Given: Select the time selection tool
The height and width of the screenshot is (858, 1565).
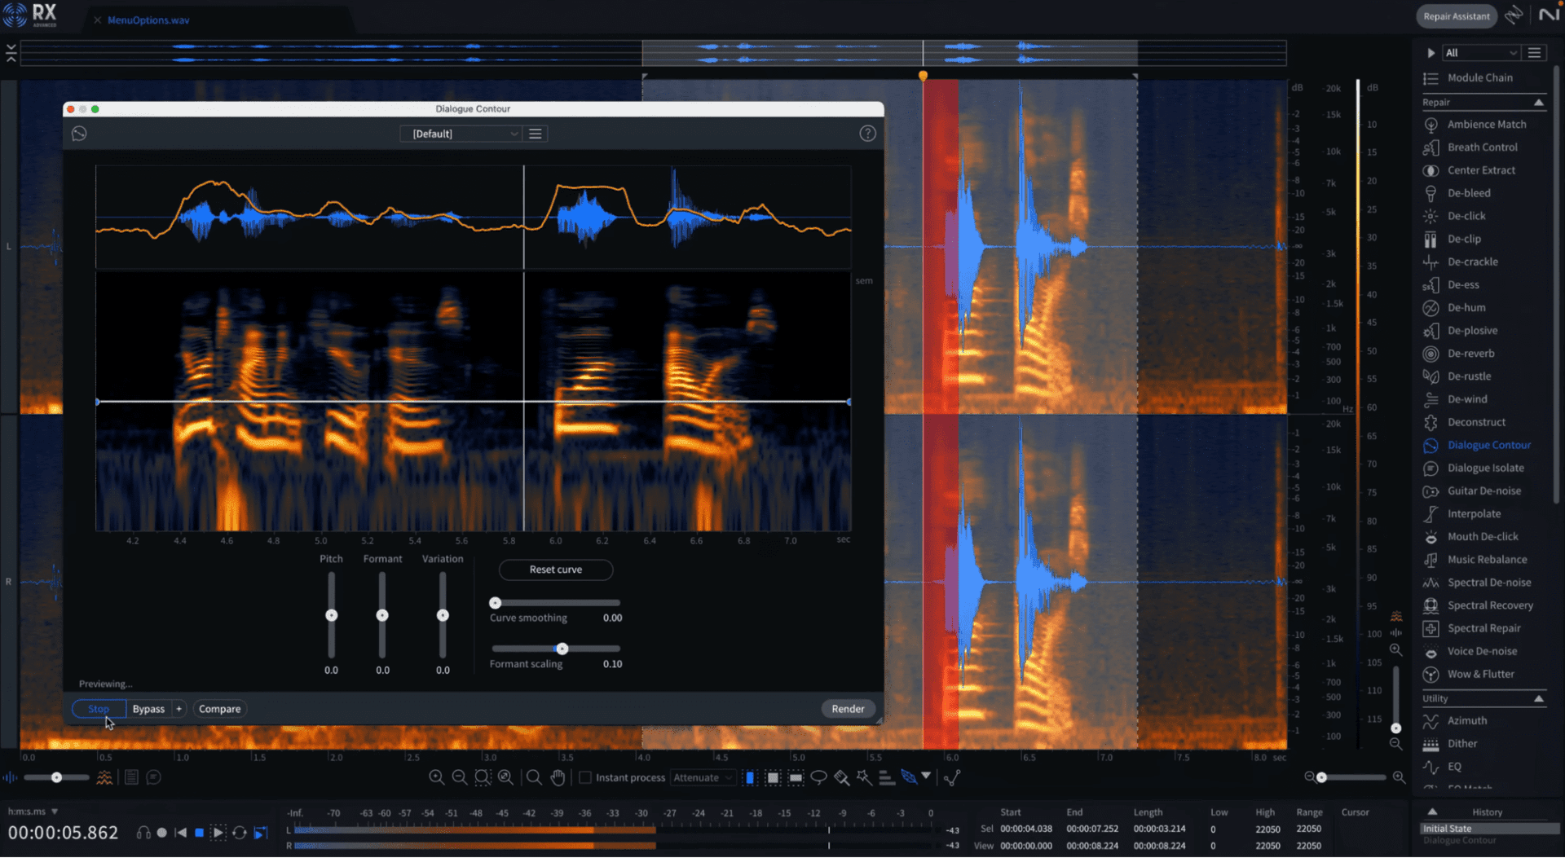Looking at the screenshot, I should coord(750,777).
